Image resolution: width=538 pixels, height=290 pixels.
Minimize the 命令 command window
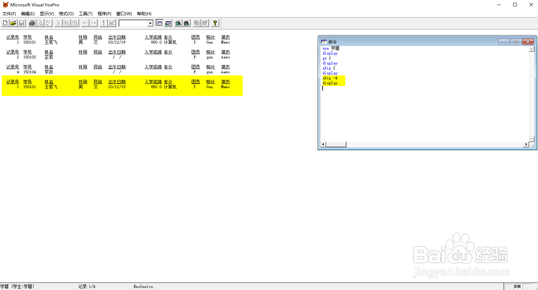pyautogui.click(x=504, y=42)
